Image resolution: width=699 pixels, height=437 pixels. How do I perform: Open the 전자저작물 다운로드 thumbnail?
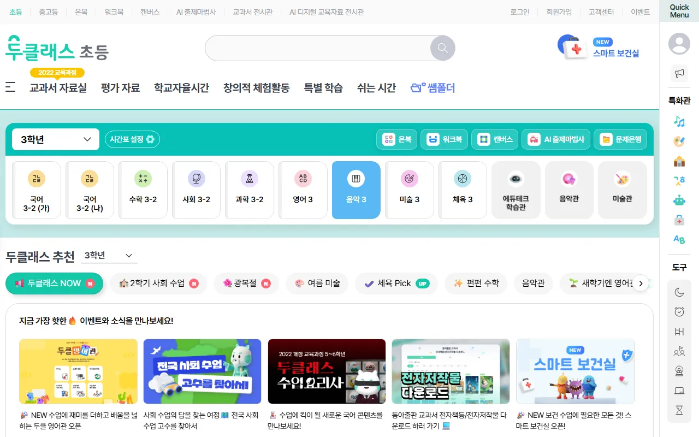[x=451, y=371]
